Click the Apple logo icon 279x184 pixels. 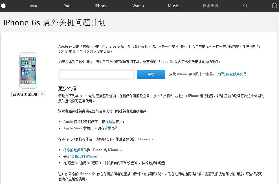pyautogui.click(x=3, y=6)
